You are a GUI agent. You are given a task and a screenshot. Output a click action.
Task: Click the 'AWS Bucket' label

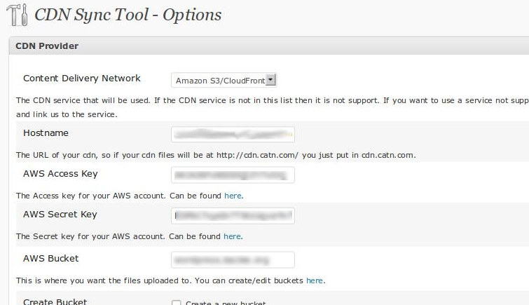[x=50, y=259]
